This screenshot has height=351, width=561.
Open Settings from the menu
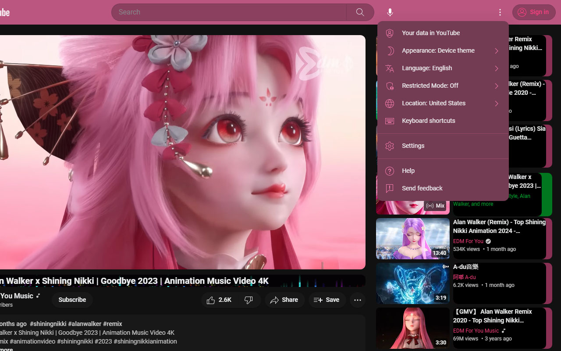tap(443, 146)
